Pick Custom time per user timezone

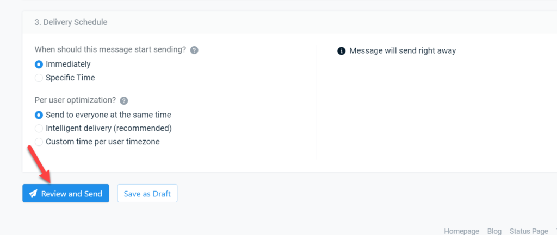(x=39, y=142)
